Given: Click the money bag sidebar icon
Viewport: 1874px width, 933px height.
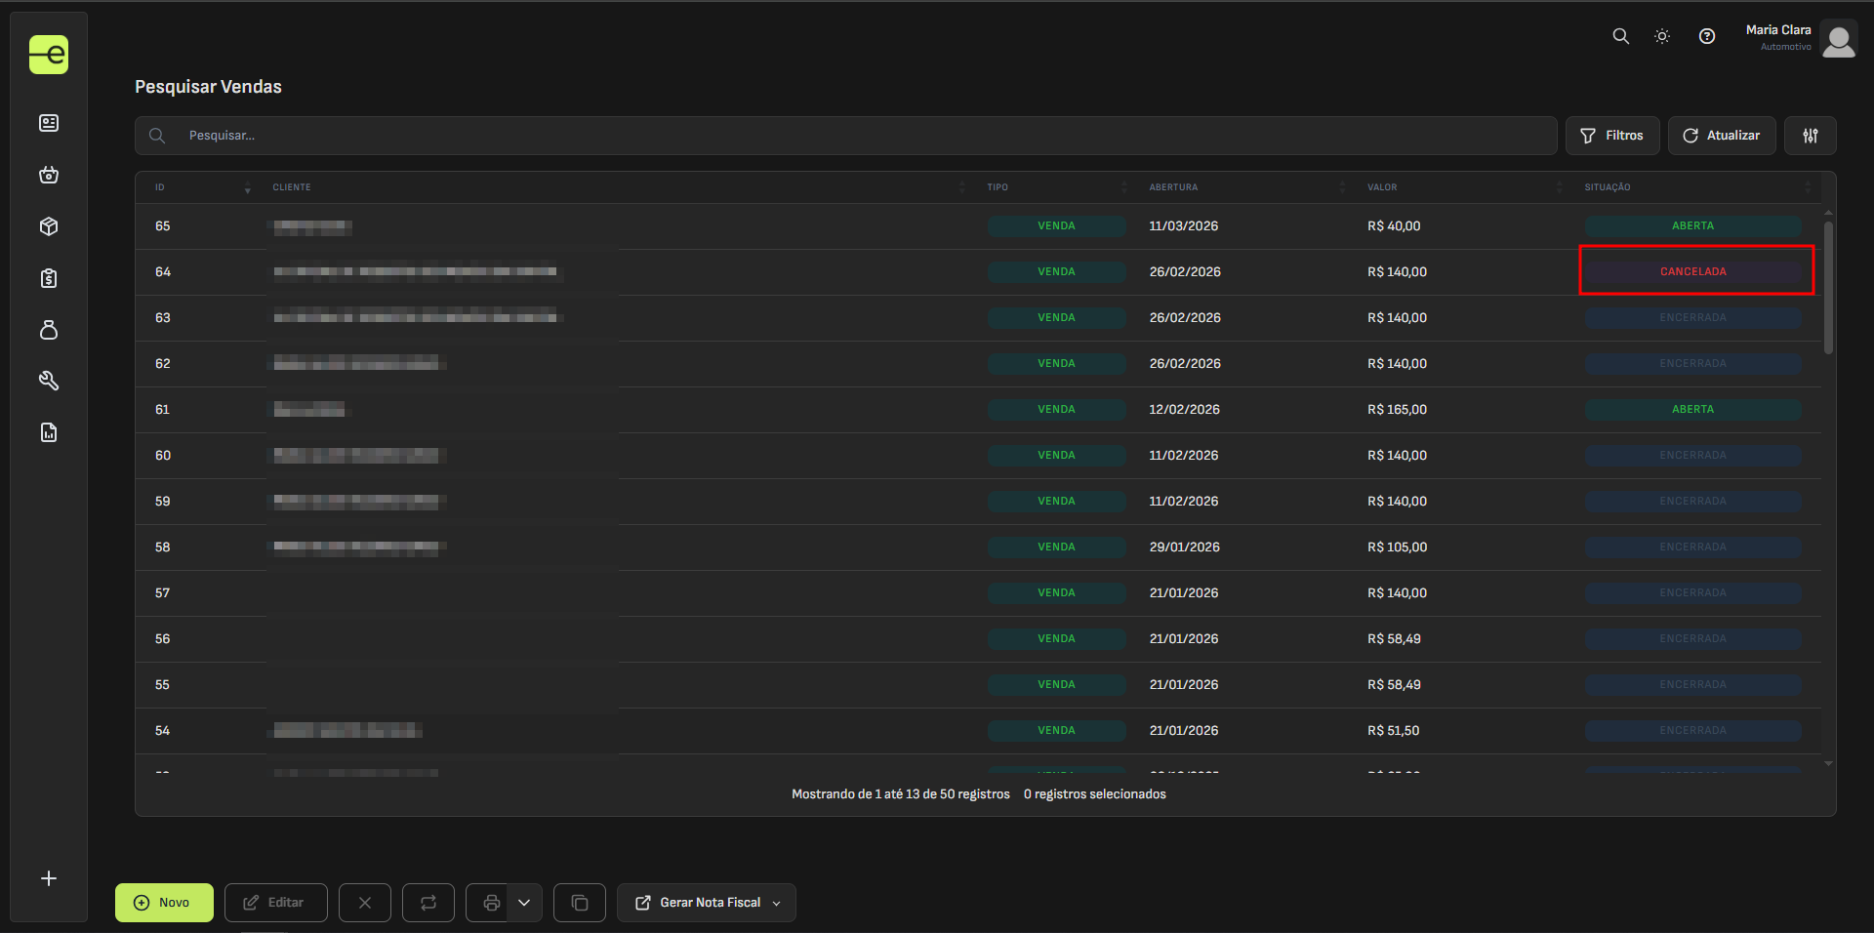Looking at the screenshot, I should pos(49,330).
